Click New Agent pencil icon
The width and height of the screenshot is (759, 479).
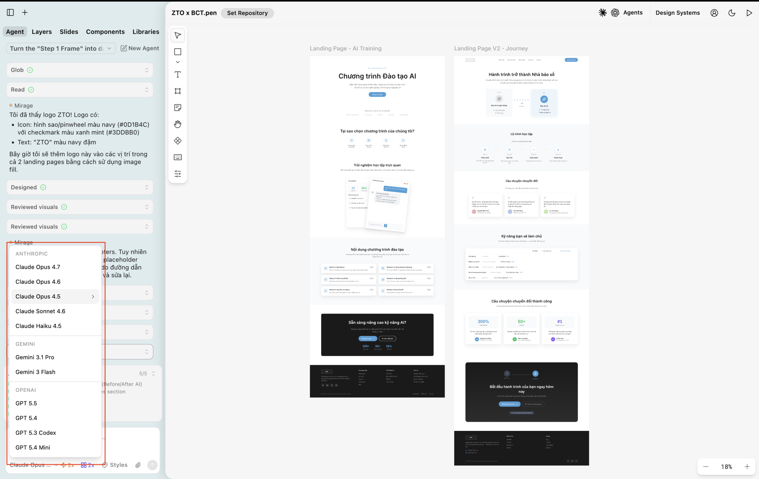[124, 48]
